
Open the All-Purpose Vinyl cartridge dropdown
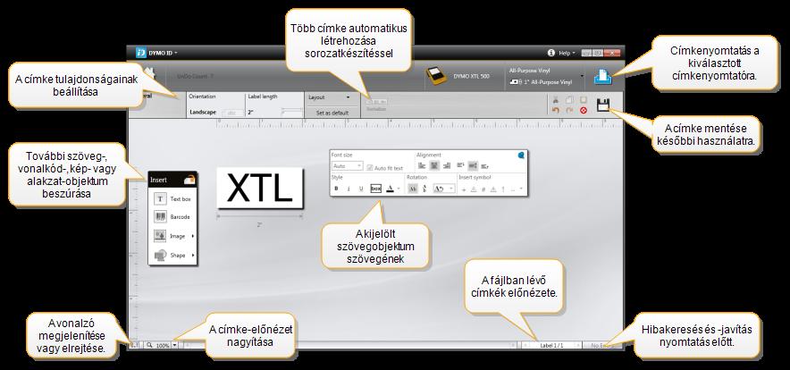pos(582,77)
